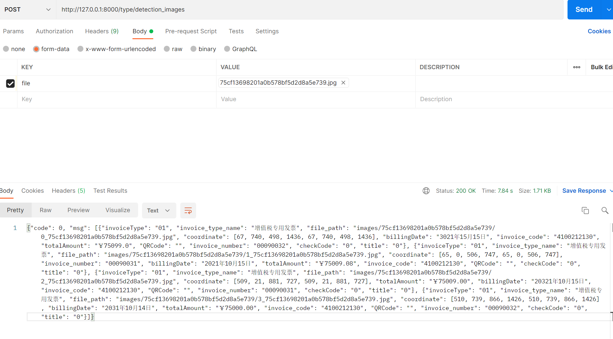Click the empty Value input field
Screen dimensions: 613x339
(x=316, y=99)
